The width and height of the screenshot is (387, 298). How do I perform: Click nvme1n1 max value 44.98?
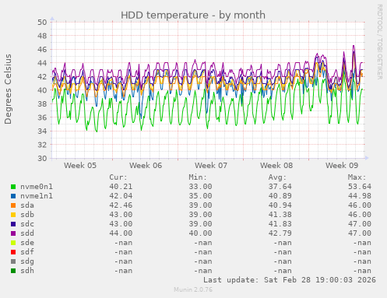point(360,196)
